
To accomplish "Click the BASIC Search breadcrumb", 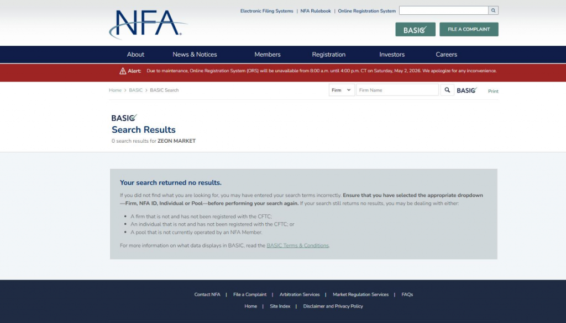I will (x=164, y=90).
